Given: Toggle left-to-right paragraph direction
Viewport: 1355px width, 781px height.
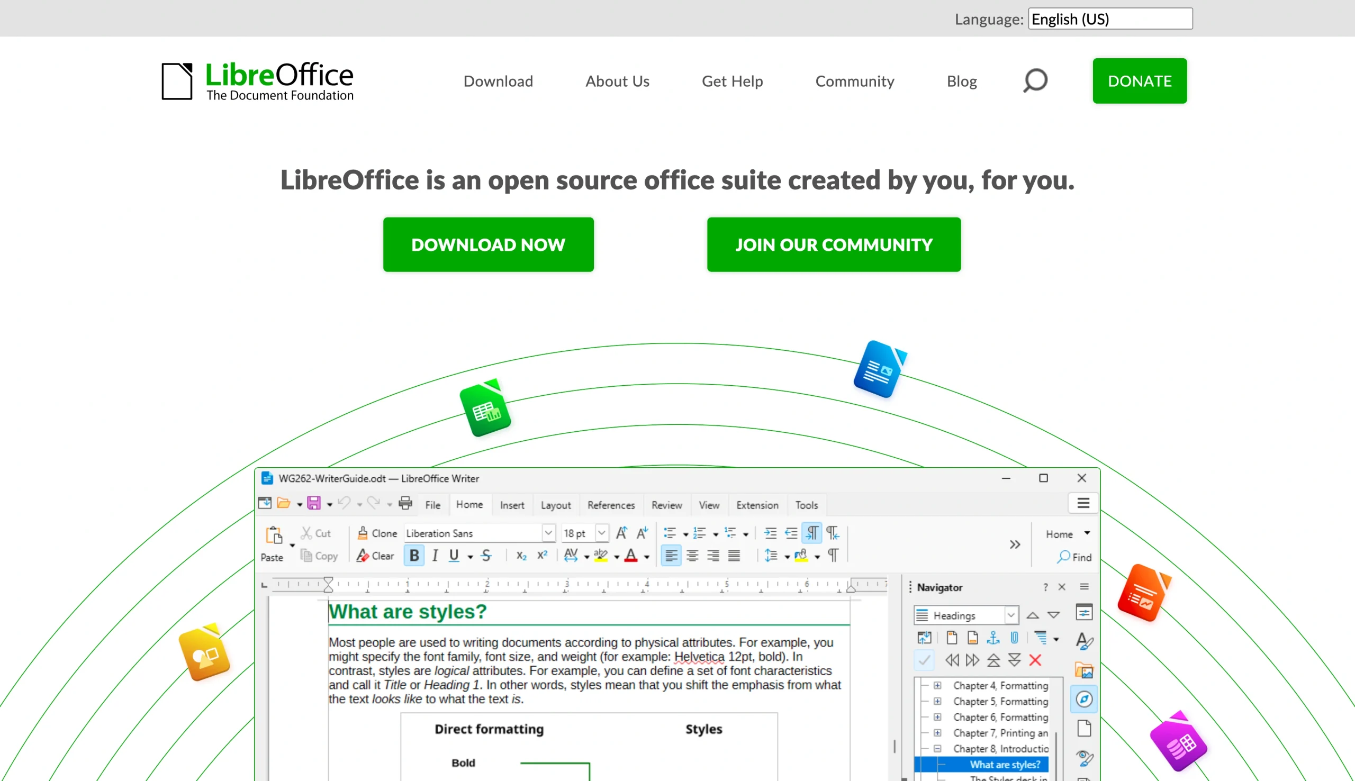Looking at the screenshot, I should (x=812, y=533).
